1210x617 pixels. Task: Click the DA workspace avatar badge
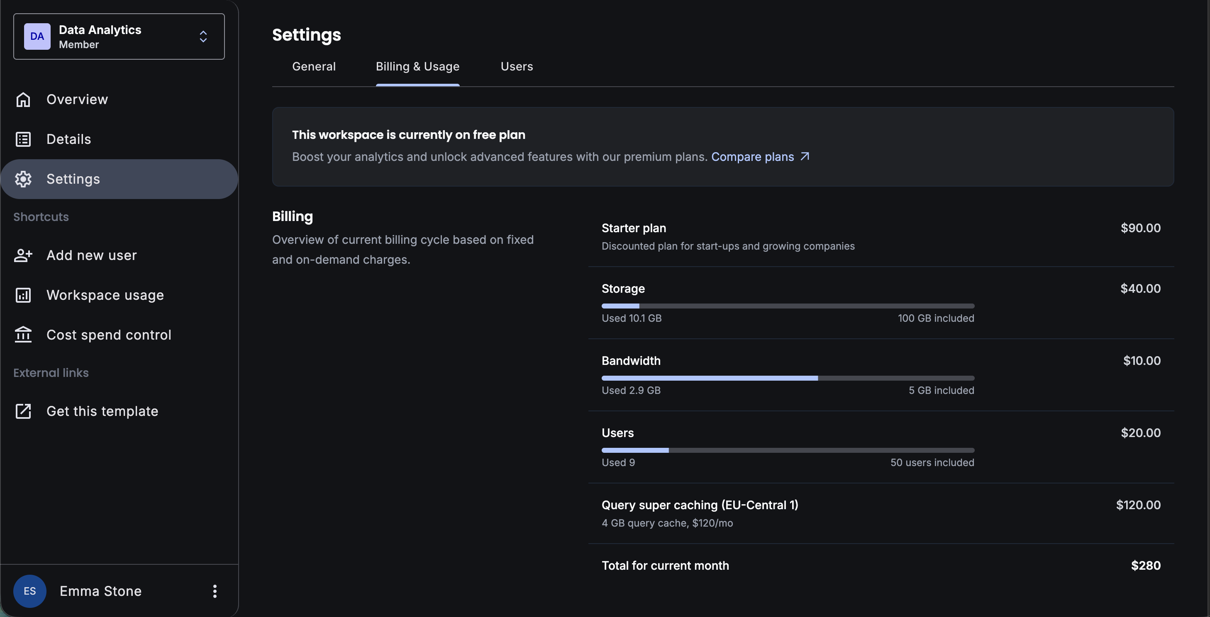(37, 36)
